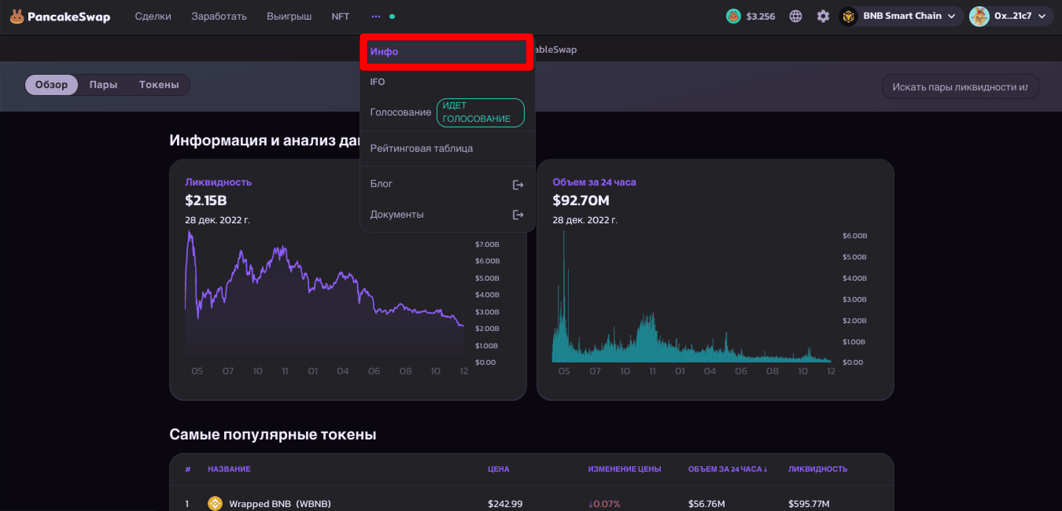The image size is (1062, 511).
Task: Sort by Ликвидность column header
Action: (817, 469)
